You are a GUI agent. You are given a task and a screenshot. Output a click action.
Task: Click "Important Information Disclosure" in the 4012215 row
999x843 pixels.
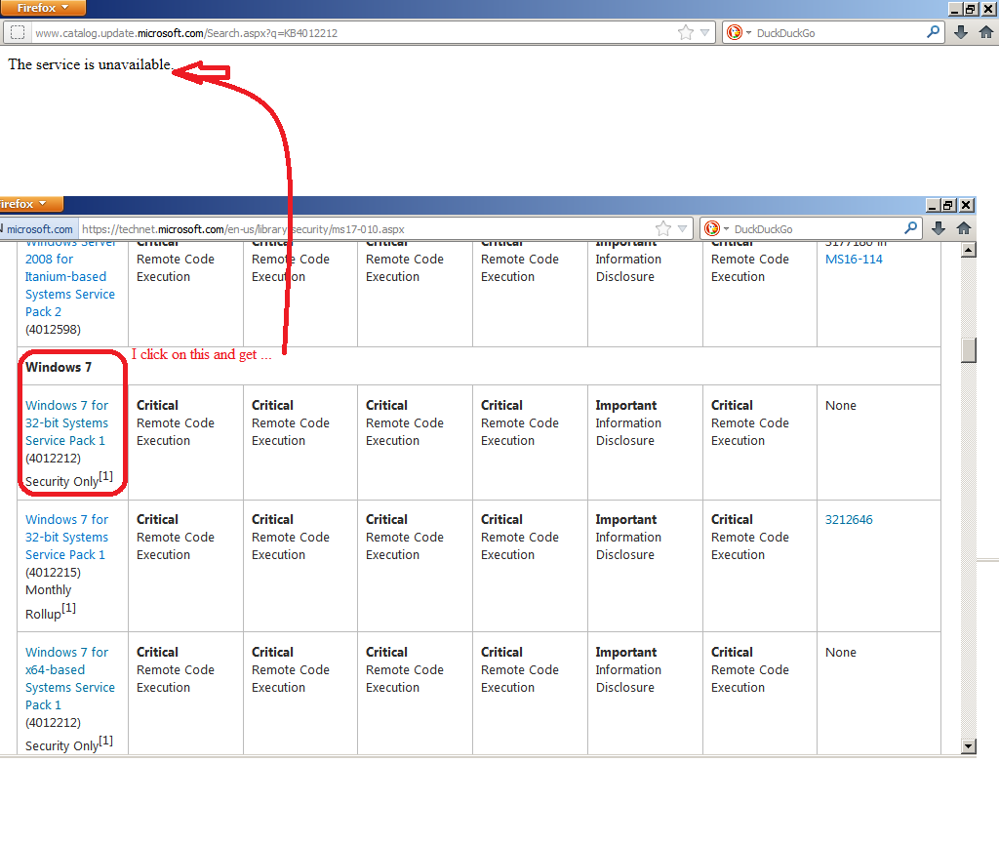coord(628,538)
